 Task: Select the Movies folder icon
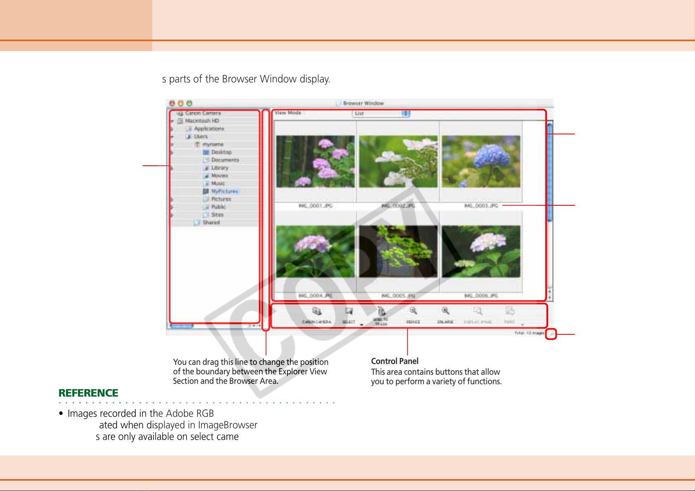pyautogui.click(x=206, y=176)
